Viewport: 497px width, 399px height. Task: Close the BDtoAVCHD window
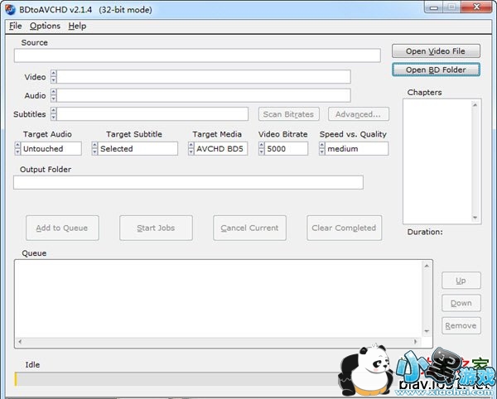pyautogui.click(x=476, y=7)
